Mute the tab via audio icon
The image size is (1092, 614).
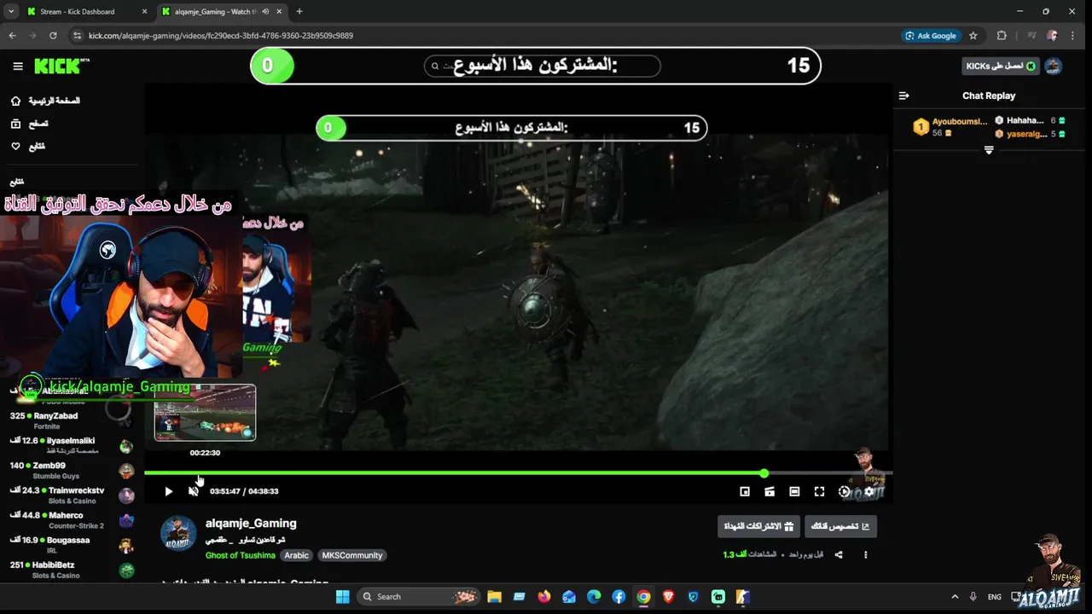265,12
